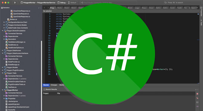Click the File column header
The height and width of the screenshot is (111, 203).
coord(59,93)
